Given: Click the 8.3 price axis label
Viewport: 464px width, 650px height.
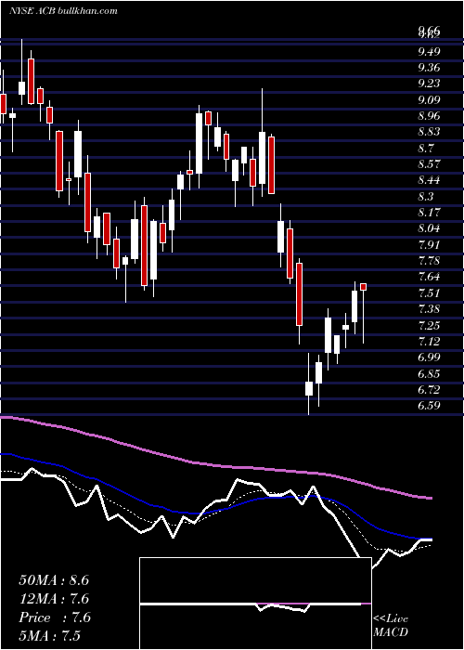Looking at the screenshot, I should click(x=426, y=197).
